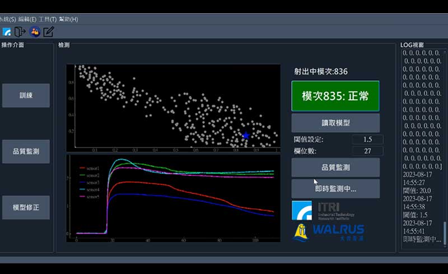Open the 幫助(H) menu
448x274 pixels.
pyautogui.click(x=68, y=19)
